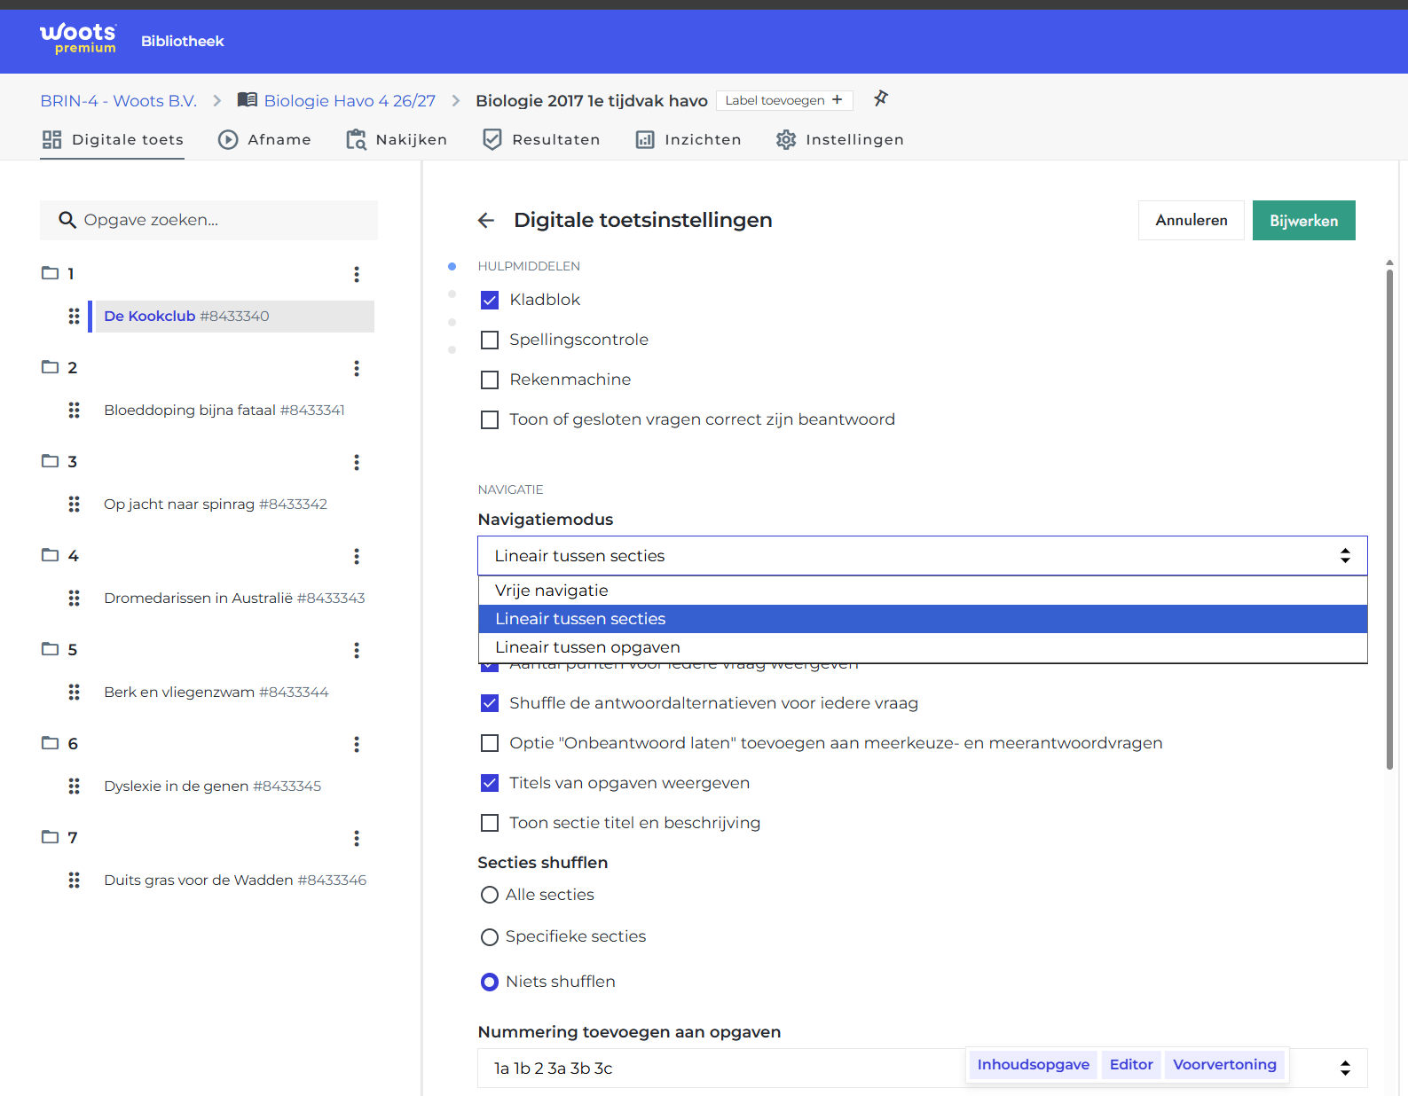
Task: Click the green Bijwerken button
Action: 1304,220
